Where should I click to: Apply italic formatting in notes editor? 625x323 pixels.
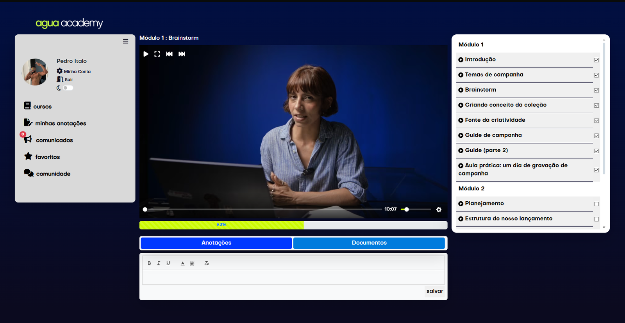[x=159, y=263]
